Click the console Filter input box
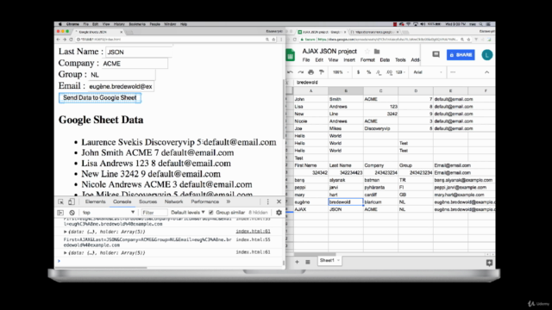The image size is (552, 310). [154, 213]
